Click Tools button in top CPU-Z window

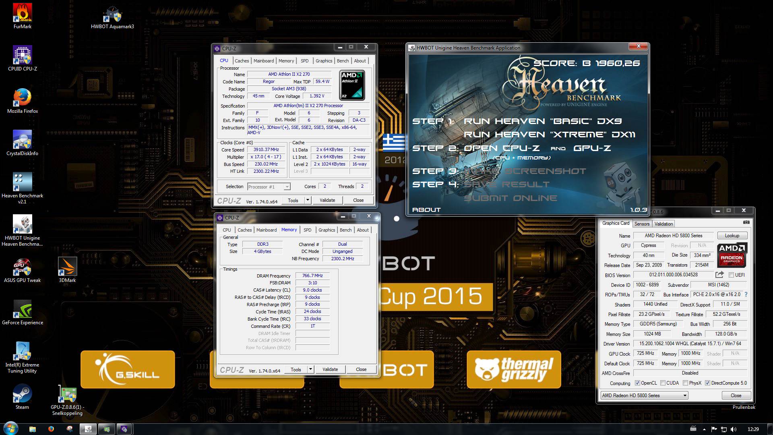[293, 200]
